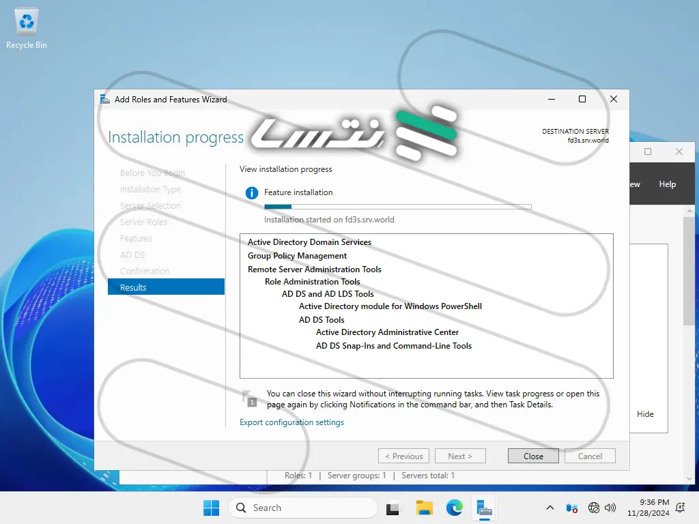Click the Hide button in Server Manager
The image size is (699, 524).
[645, 414]
